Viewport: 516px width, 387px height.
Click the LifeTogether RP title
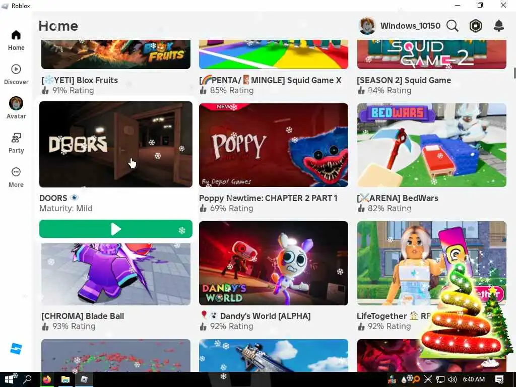coord(394,316)
